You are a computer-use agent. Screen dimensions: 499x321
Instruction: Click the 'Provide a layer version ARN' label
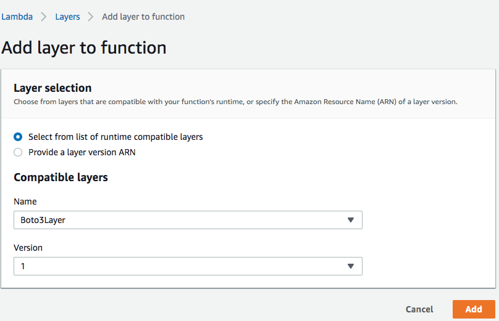pyautogui.click(x=82, y=152)
